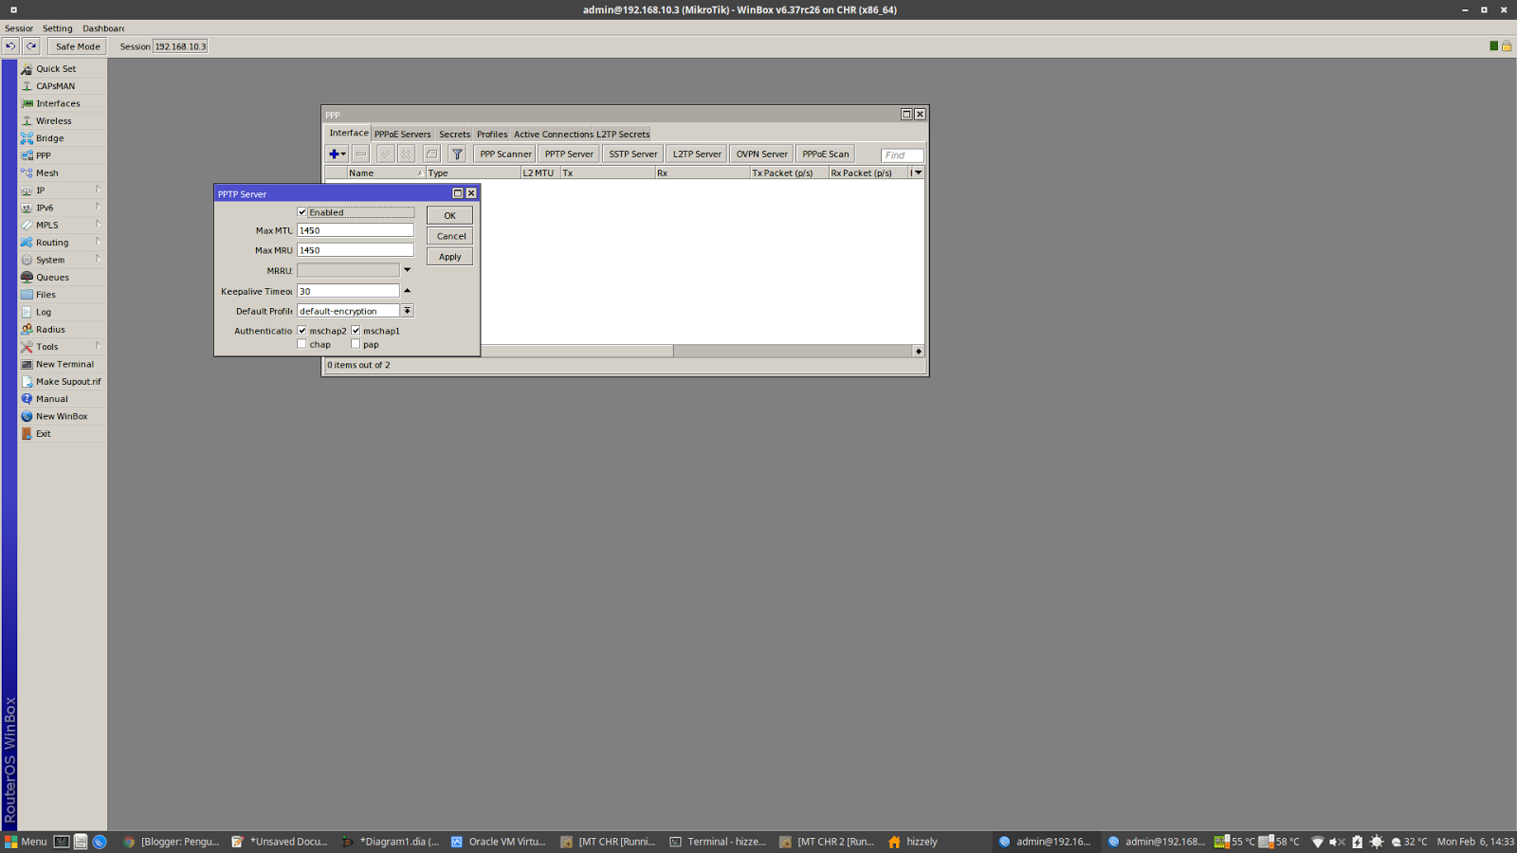Enable chap authentication

(302, 344)
